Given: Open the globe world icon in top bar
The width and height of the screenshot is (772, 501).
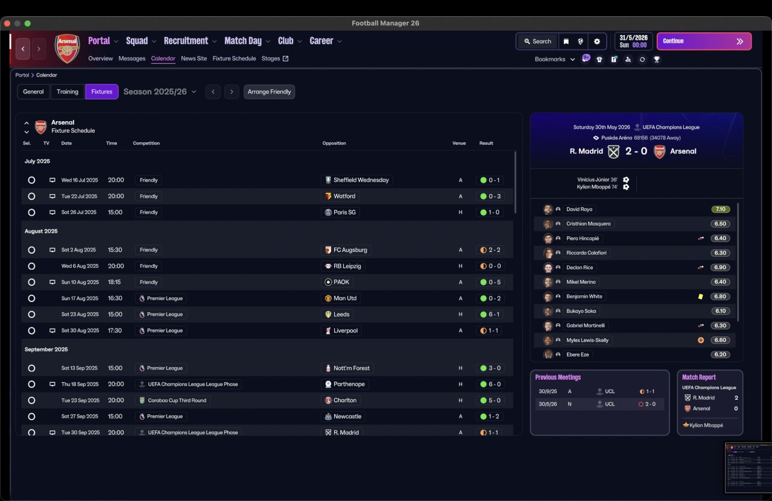Looking at the screenshot, I should 581,42.
